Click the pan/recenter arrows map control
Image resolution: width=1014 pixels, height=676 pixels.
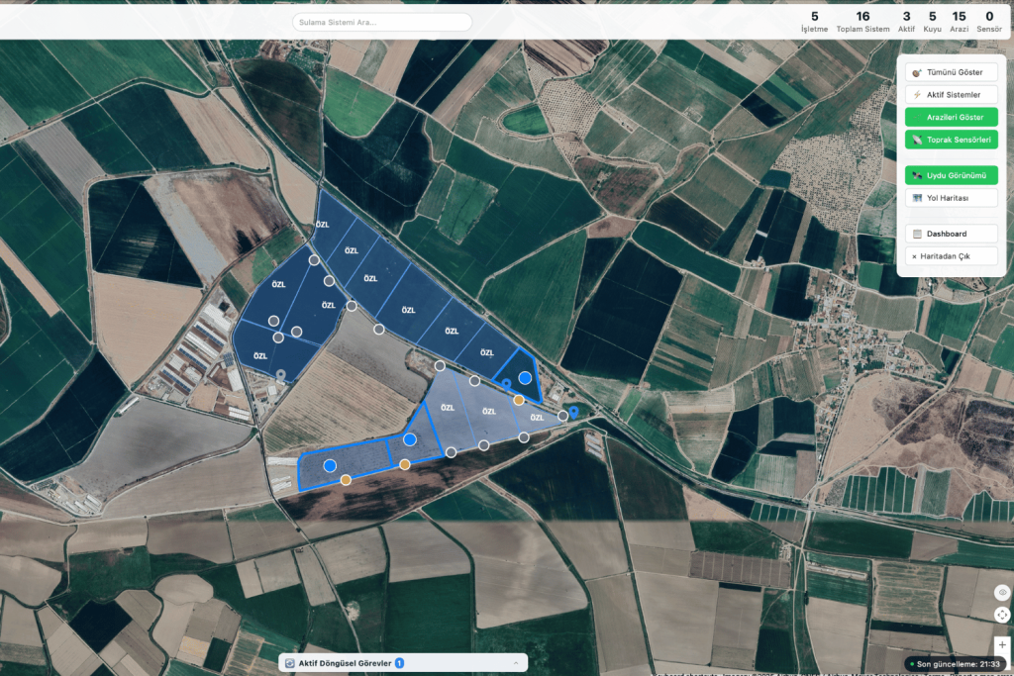(x=1002, y=615)
